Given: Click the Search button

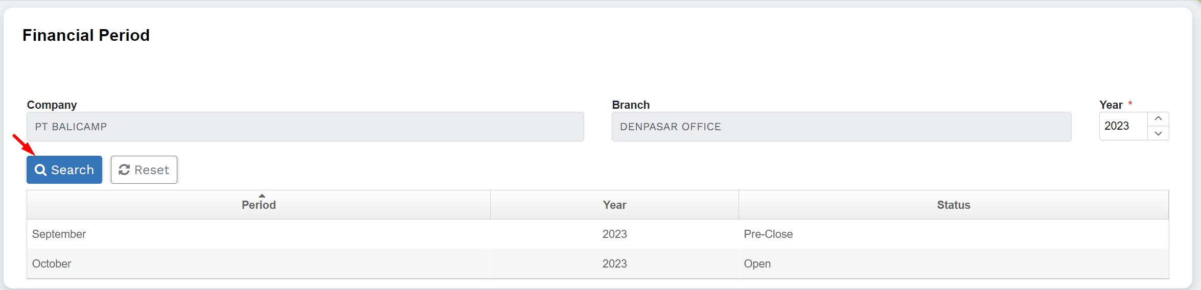Looking at the screenshot, I should 64,170.
